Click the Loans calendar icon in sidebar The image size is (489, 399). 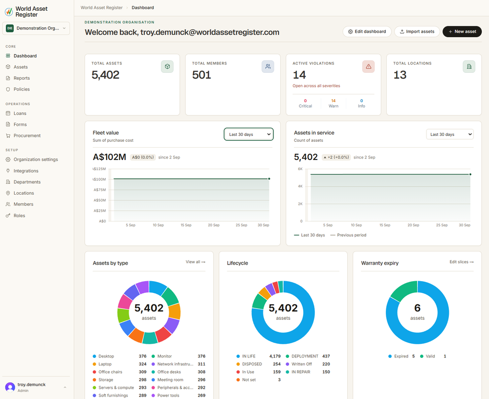tap(8, 113)
